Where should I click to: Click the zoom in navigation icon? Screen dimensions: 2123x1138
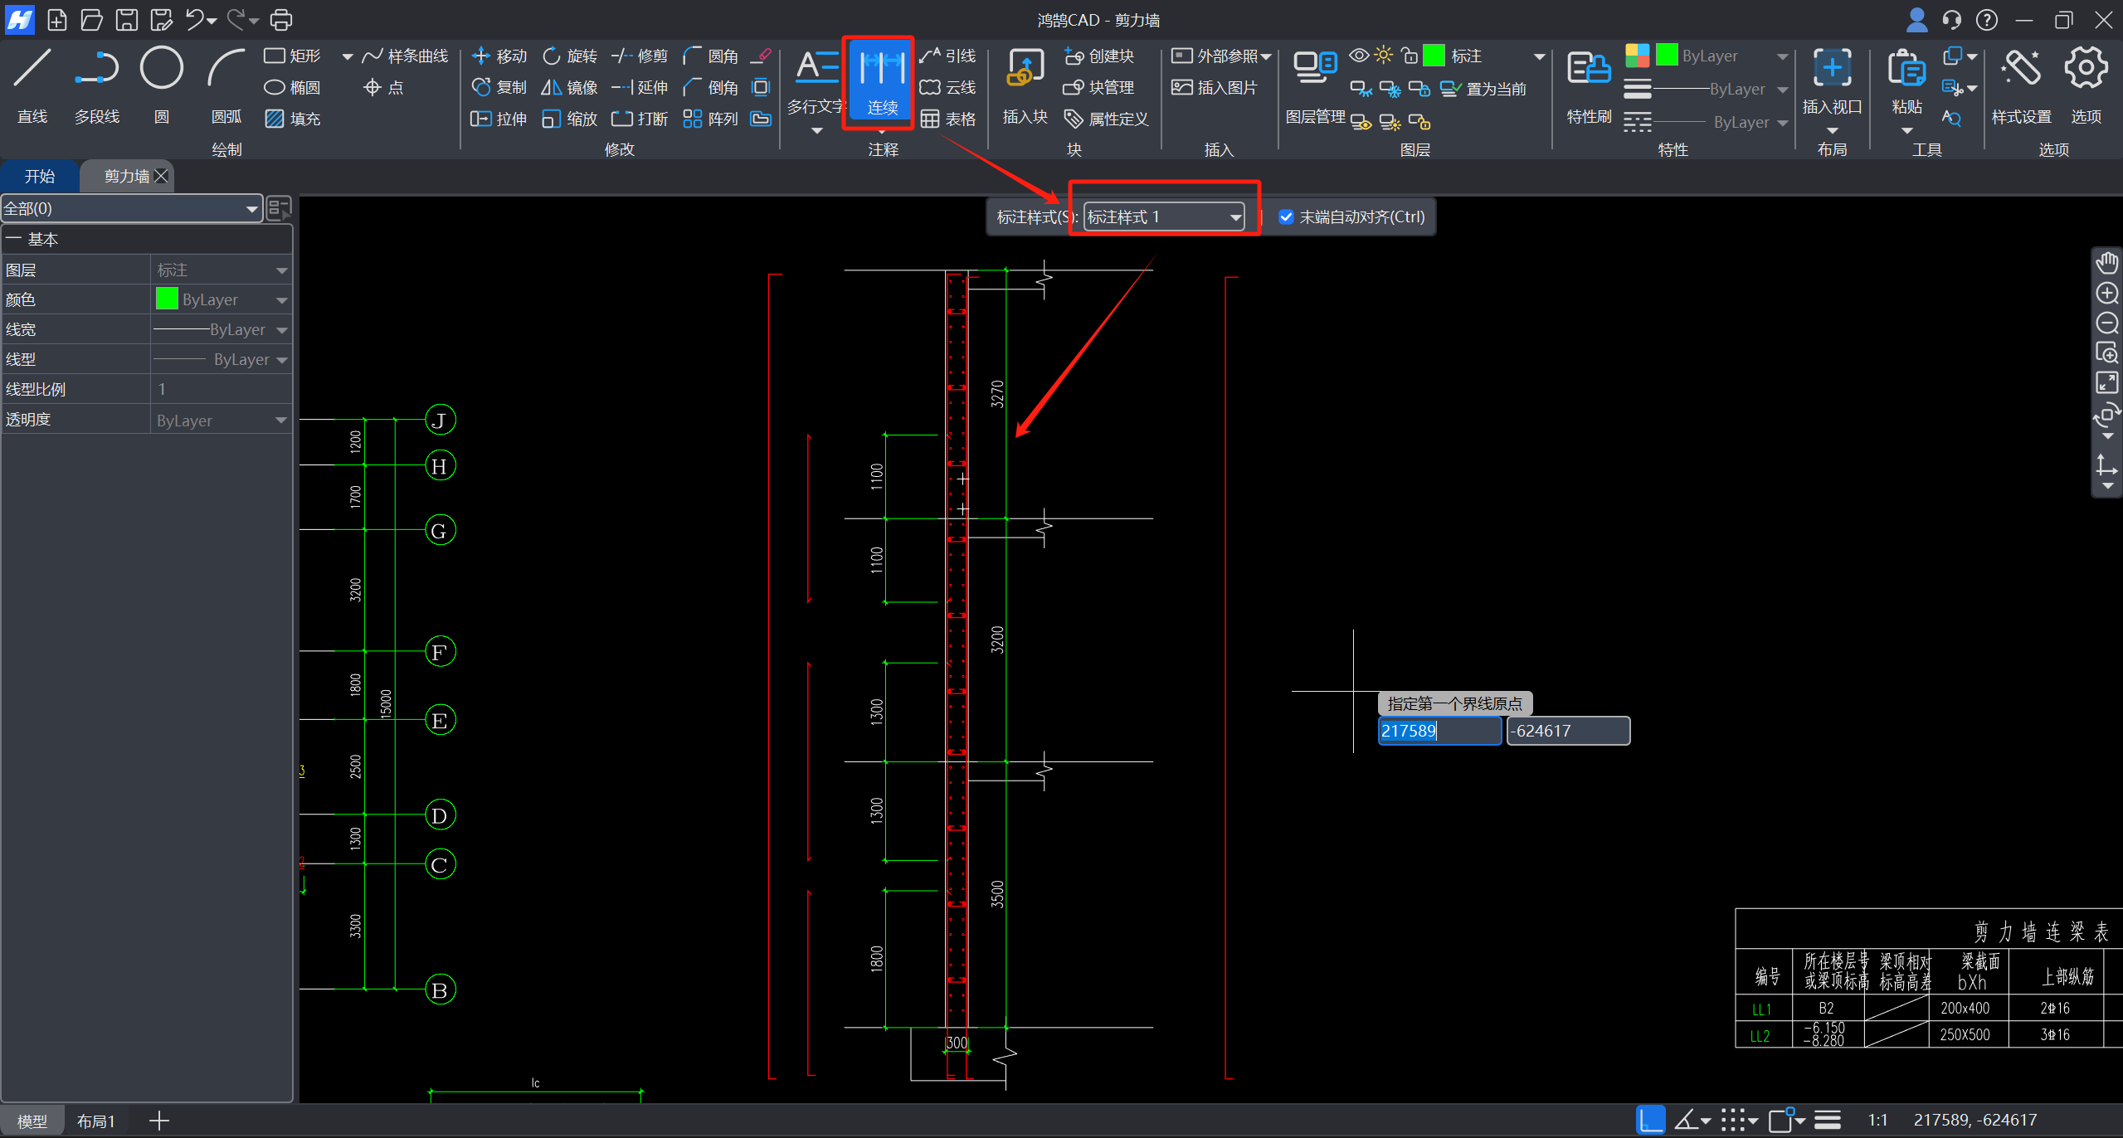pos(2107,294)
